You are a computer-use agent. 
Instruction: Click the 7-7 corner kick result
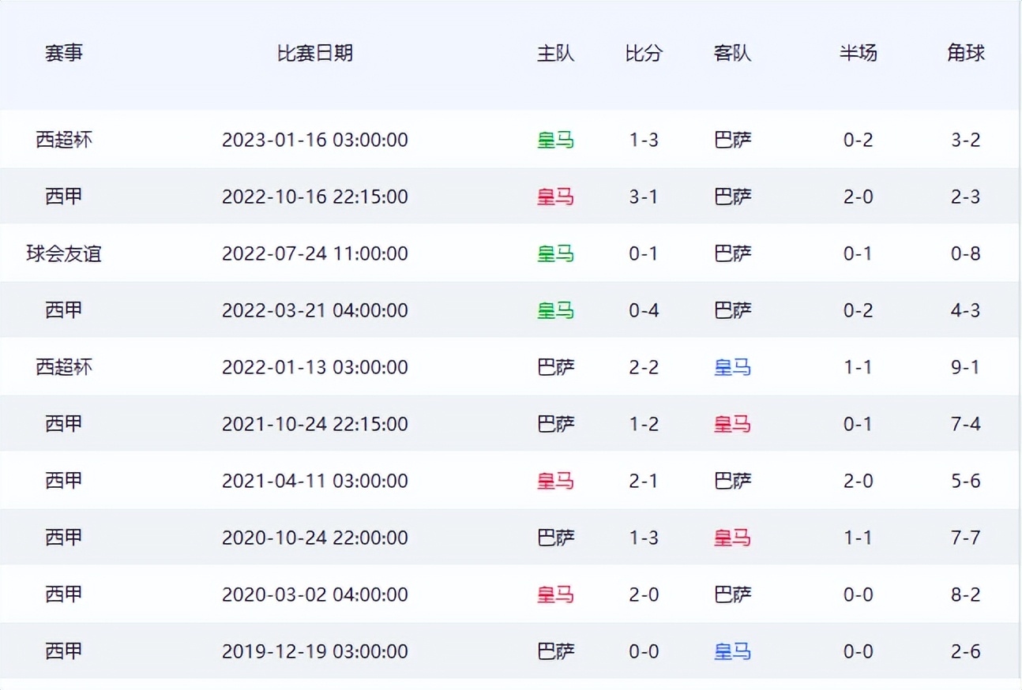pos(965,538)
